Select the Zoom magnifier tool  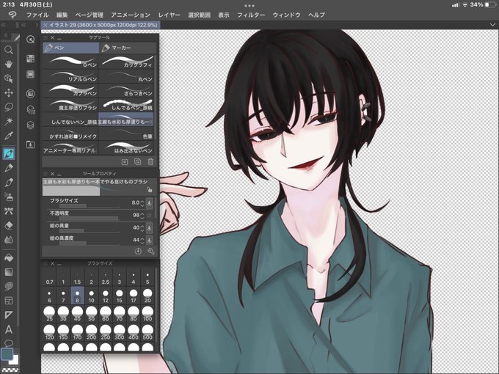click(x=9, y=50)
